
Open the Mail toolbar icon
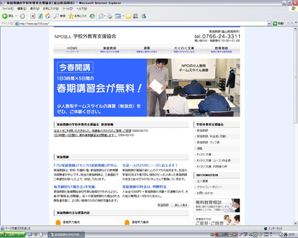click(x=101, y=16)
